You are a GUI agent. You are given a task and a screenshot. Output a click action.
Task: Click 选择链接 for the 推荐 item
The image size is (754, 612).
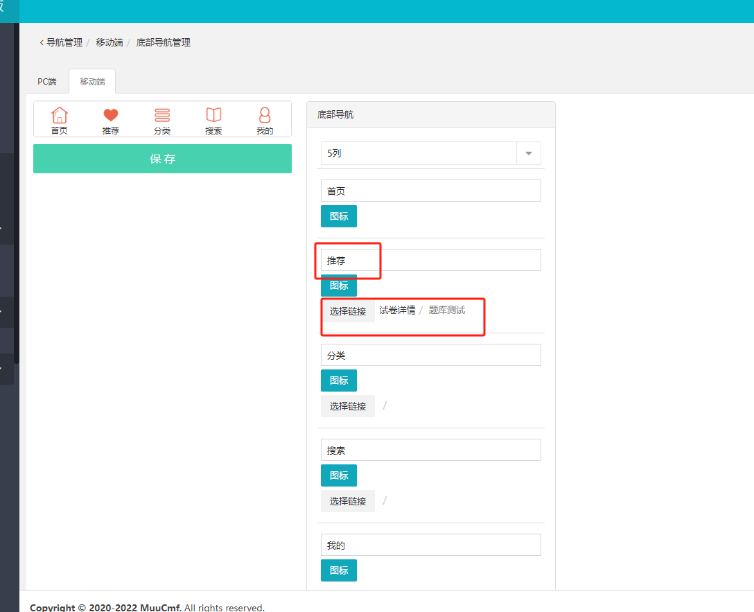[x=348, y=311]
